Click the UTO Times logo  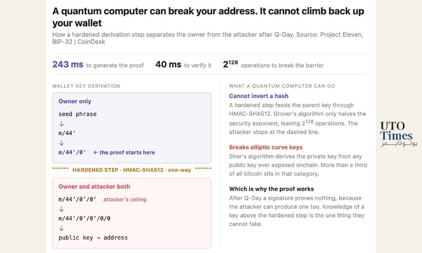point(399,134)
